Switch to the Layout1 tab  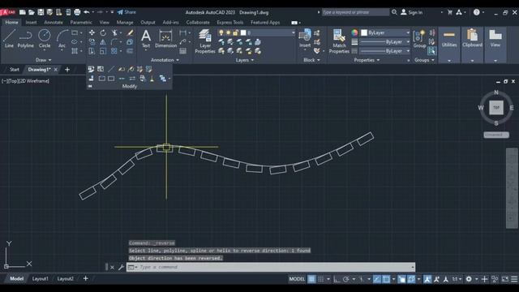40,279
